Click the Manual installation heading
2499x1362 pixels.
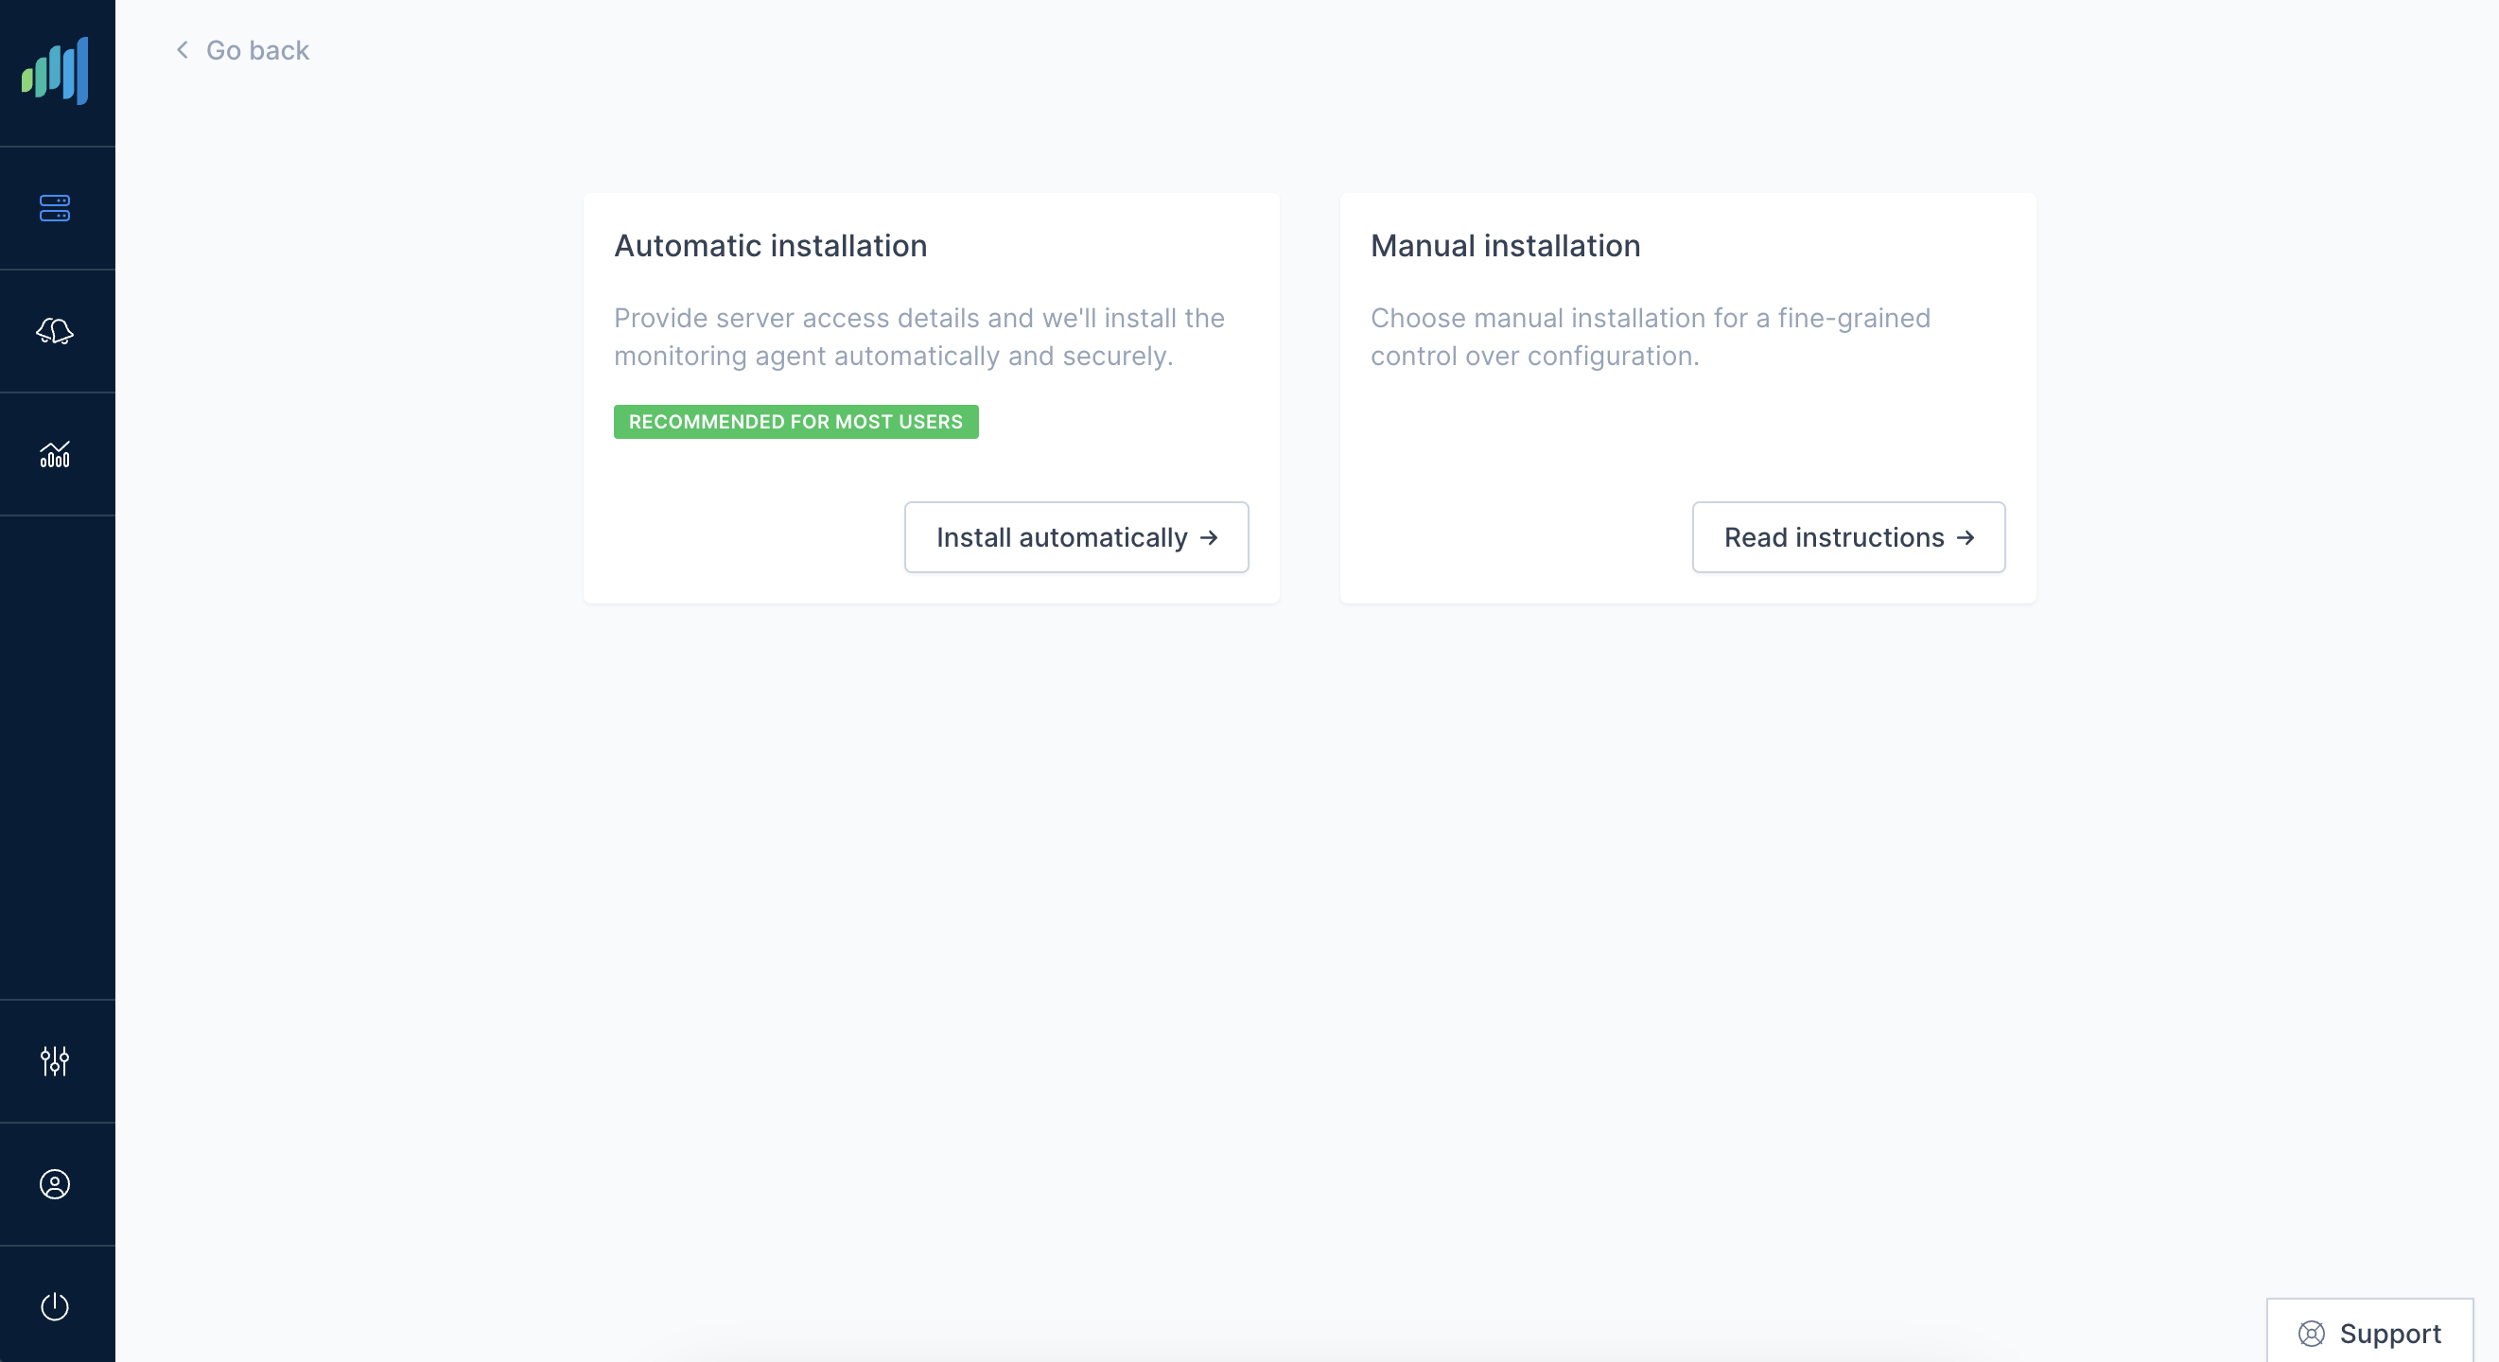(1505, 245)
